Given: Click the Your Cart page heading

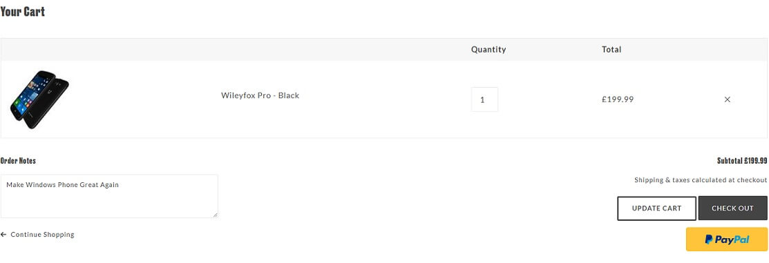Looking at the screenshot, I should pyautogui.click(x=23, y=12).
